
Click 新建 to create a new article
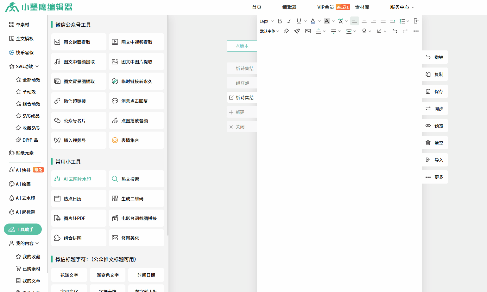tap(242, 112)
